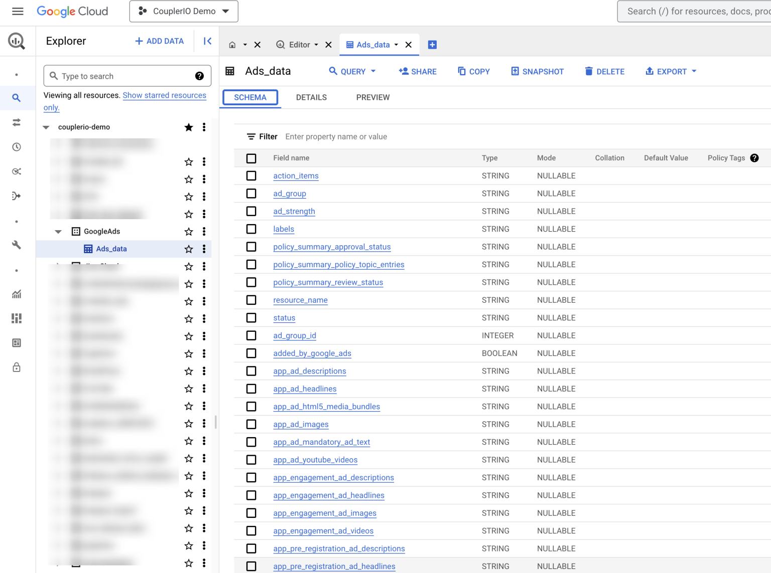Image resolution: width=771 pixels, height=573 pixels.
Task: Click the ADD DATA button
Action: tap(159, 41)
